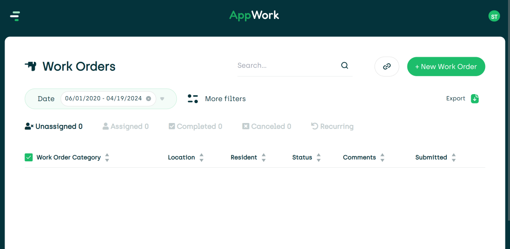Click the Location column header text

click(x=181, y=157)
